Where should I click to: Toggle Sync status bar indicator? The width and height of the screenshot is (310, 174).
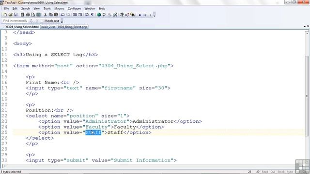(290, 172)
